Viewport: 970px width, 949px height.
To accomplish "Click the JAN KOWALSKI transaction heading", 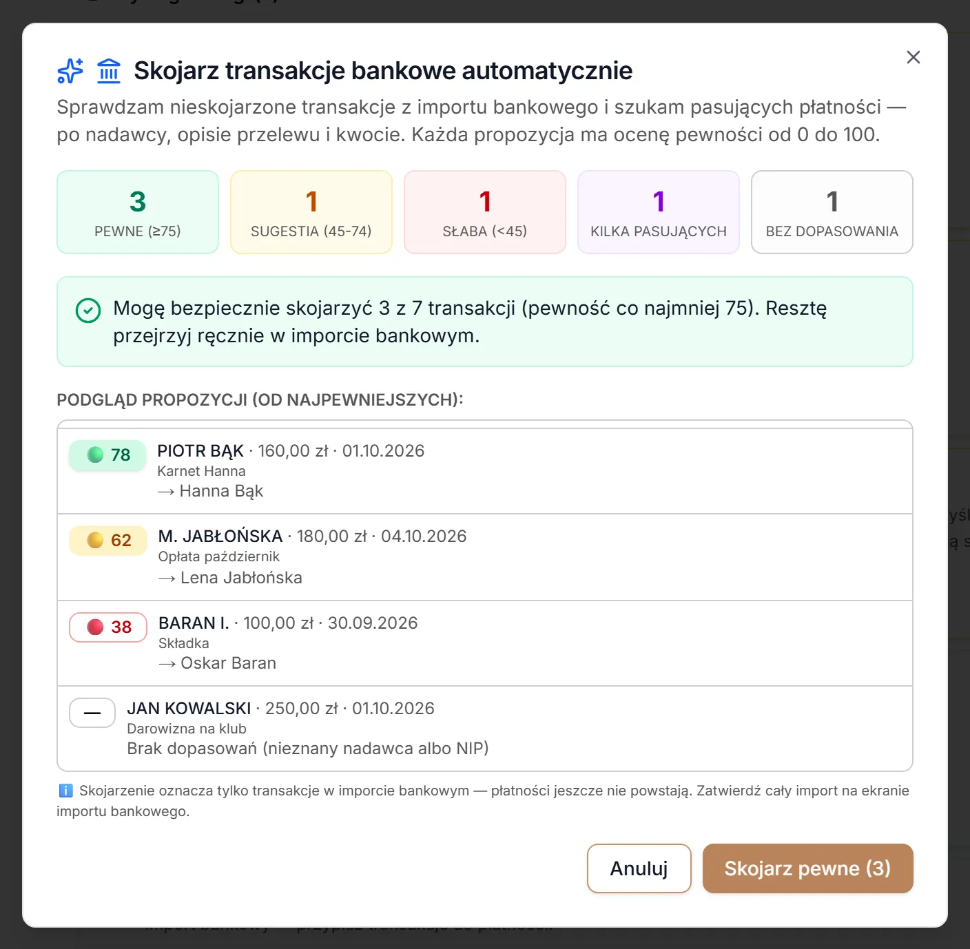I will point(189,709).
